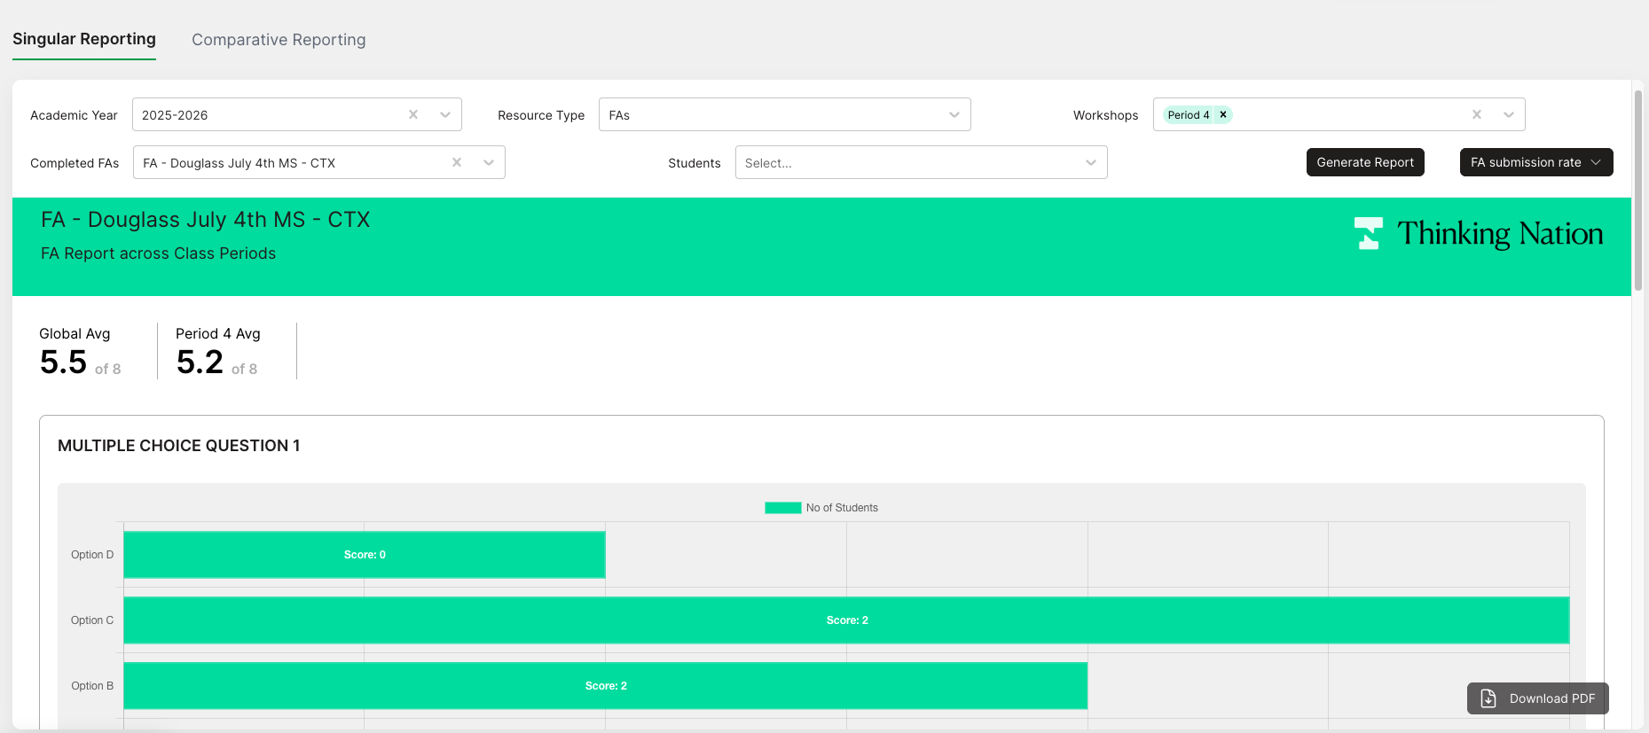Click the Option B bar labeled Score: 2
This screenshot has width=1649, height=733.
tap(606, 686)
